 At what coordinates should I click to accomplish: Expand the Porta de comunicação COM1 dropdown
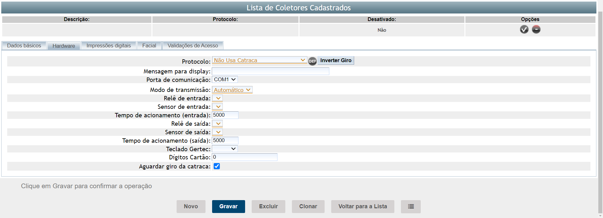tap(225, 80)
